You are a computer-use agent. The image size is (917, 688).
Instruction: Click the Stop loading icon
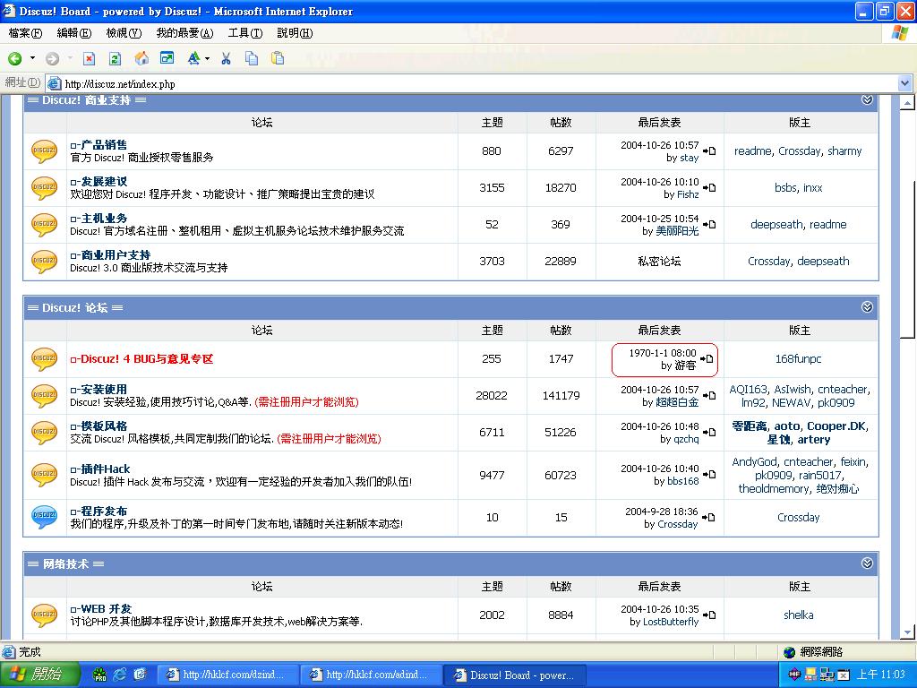pos(89,58)
